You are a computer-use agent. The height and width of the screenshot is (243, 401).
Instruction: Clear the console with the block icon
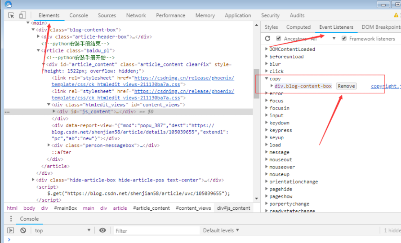23,230
